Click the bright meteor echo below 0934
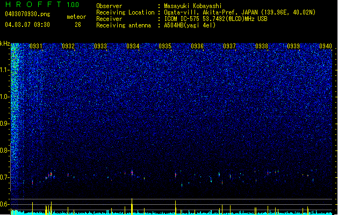The width and height of the screenshot is (338, 215). point(132,173)
